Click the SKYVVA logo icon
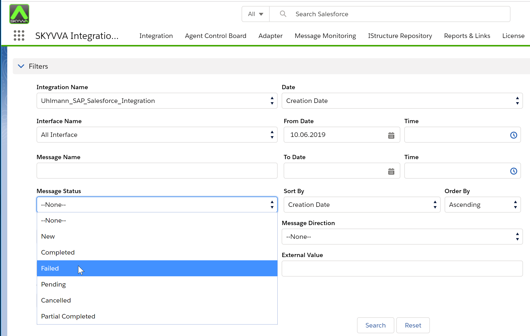Viewport: 530px width, 336px height. [19, 14]
